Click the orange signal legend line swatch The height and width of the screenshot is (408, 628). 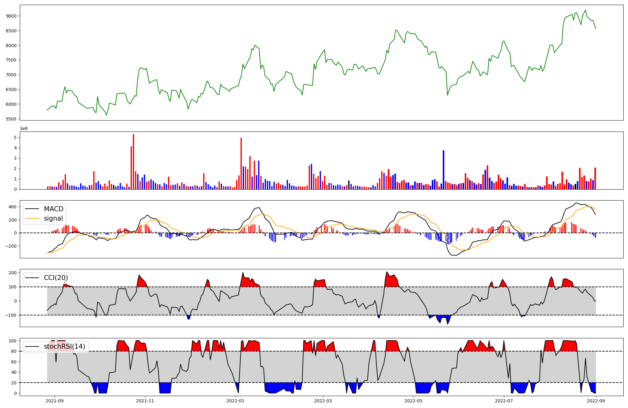click(x=32, y=218)
